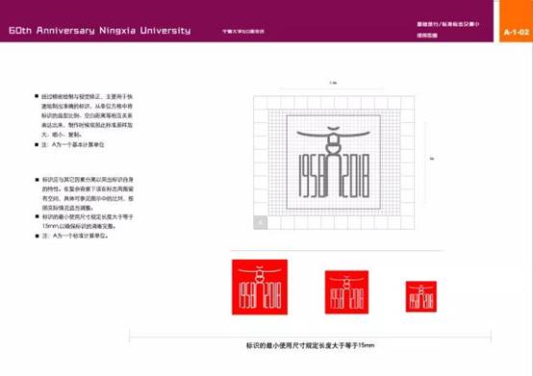Screen dimensions: 533x376
Task: Click the width dimension label above the grid
Action: [333, 83]
